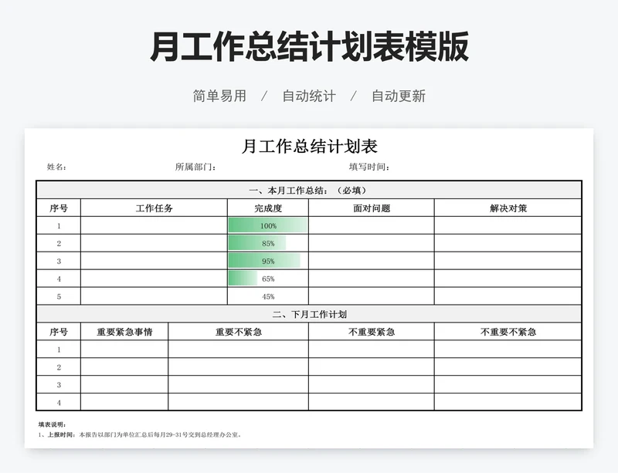Click the sheet heading 月工作总结计划表
This screenshot has height=473, width=618.
tap(310, 147)
